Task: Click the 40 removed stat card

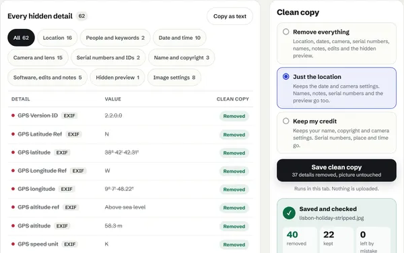Action: pyautogui.click(x=300, y=240)
